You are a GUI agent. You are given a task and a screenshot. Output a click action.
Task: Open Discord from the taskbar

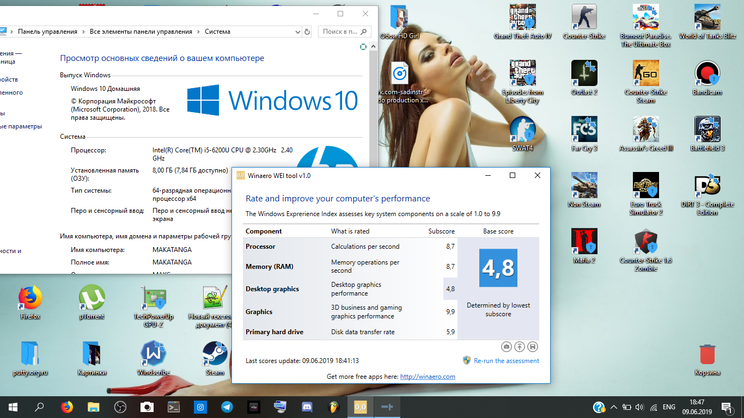(x=307, y=407)
